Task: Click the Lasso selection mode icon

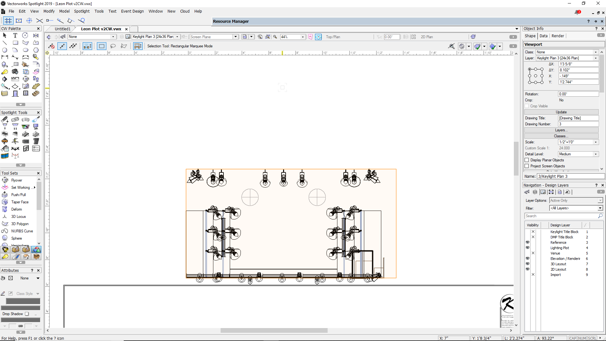Action: tap(113, 46)
